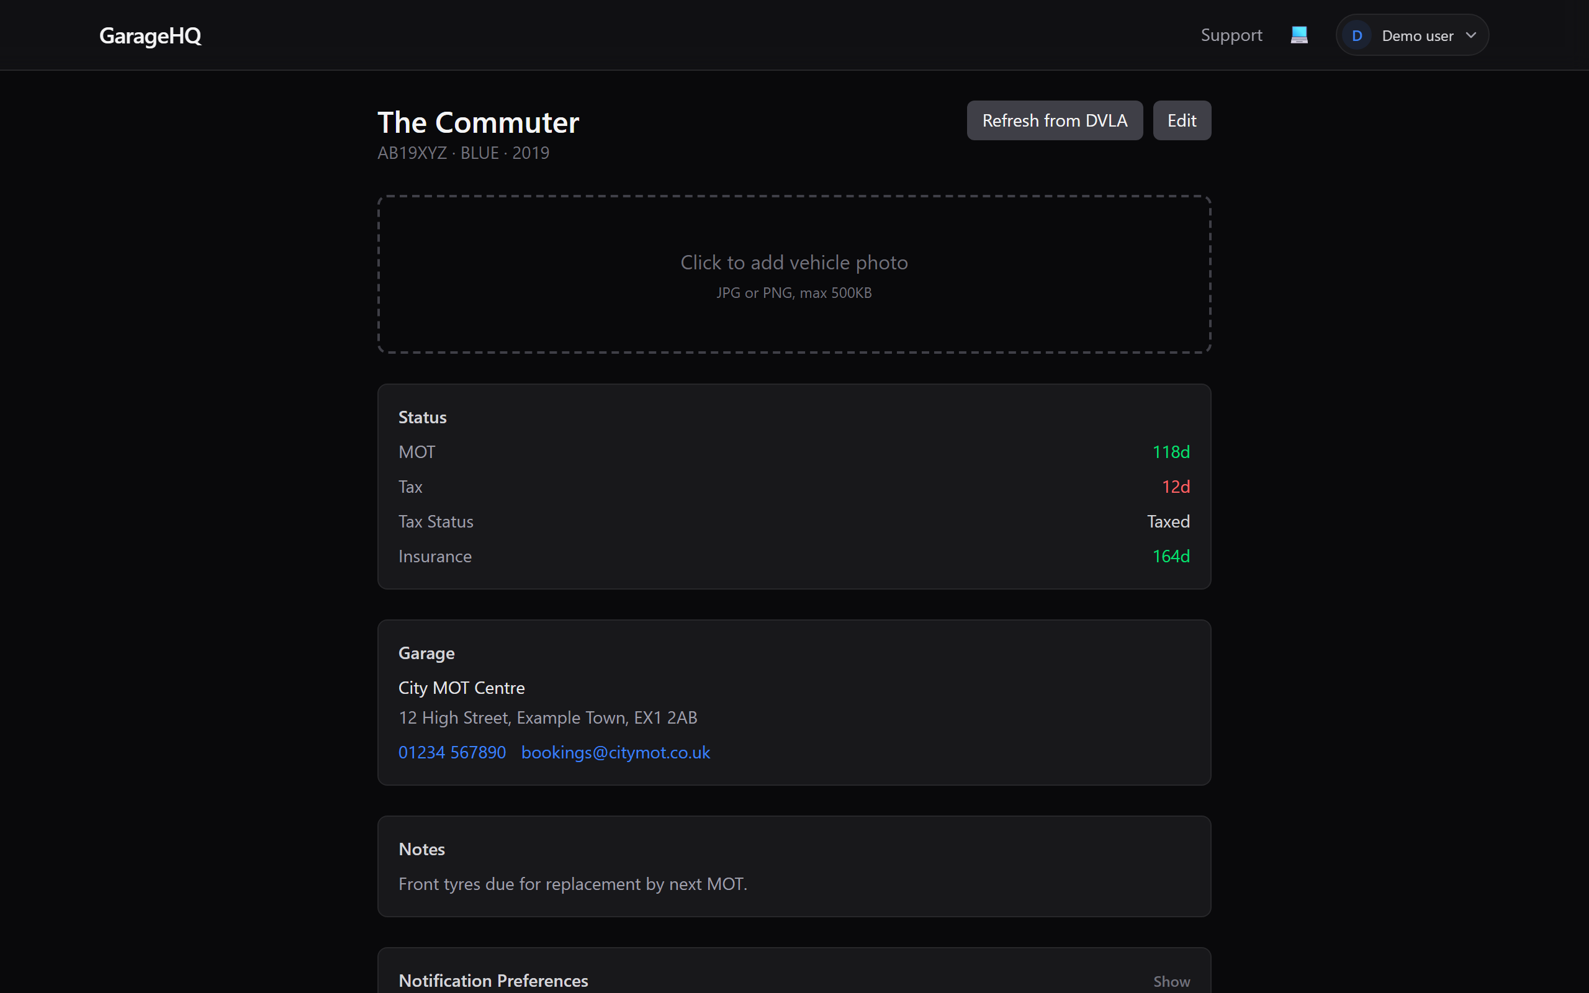Open the GarageHQ home logo

click(x=150, y=36)
